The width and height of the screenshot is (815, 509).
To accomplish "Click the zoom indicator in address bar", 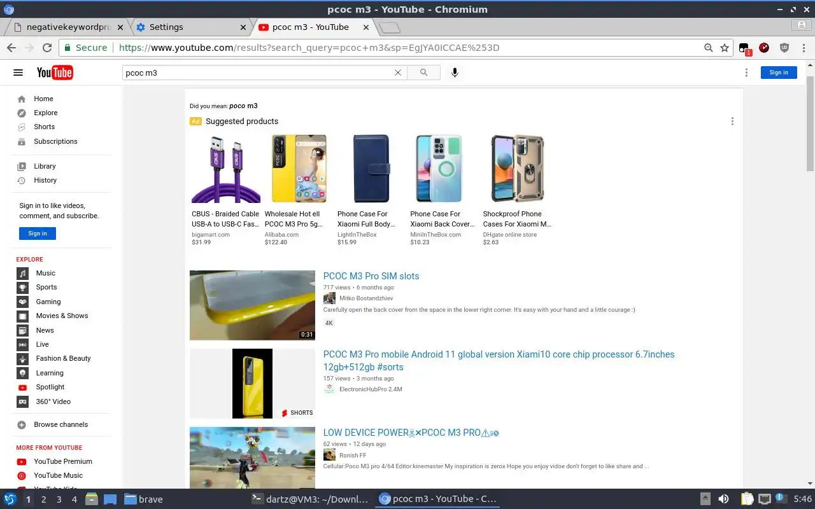I will pyautogui.click(x=708, y=48).
